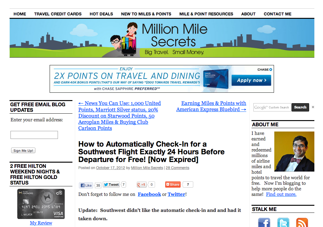Open the Facebook icon under Stalk Me
This screenshot has height=227, width=323.
pos(264,222)
